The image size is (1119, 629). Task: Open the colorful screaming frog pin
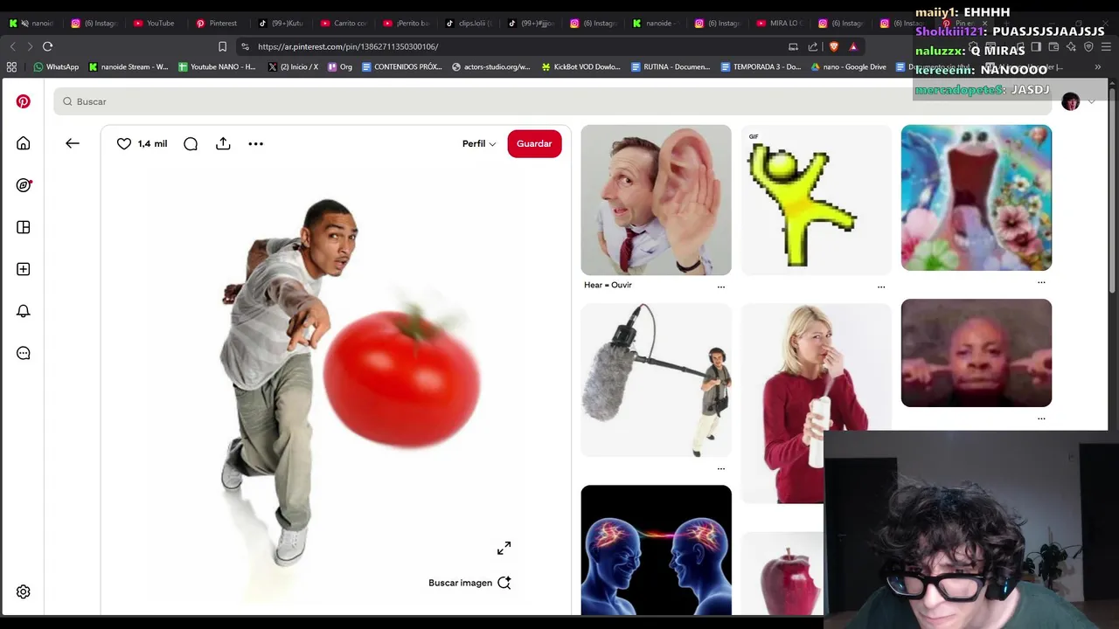point(977,197)
